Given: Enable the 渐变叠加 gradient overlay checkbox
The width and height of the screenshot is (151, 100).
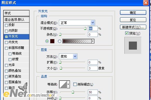Looking at the screenshot, I should click(6, 77).
